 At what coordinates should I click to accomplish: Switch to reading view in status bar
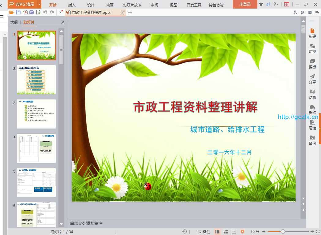(x=234, y=232)
